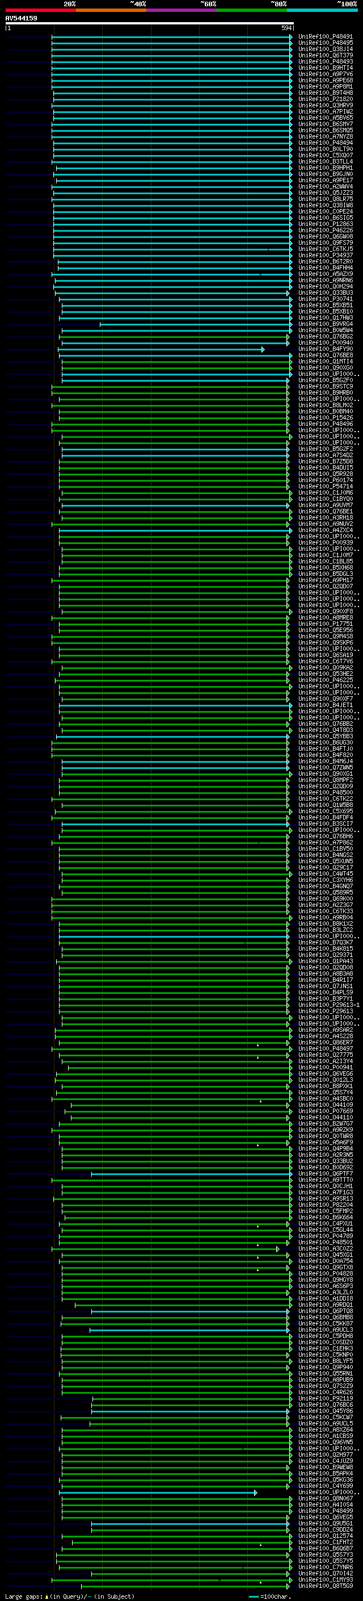Select hit UniRef100_Q5YBB3
The height and width of the screenshot is (1601, 363).
tap(325, 737)
